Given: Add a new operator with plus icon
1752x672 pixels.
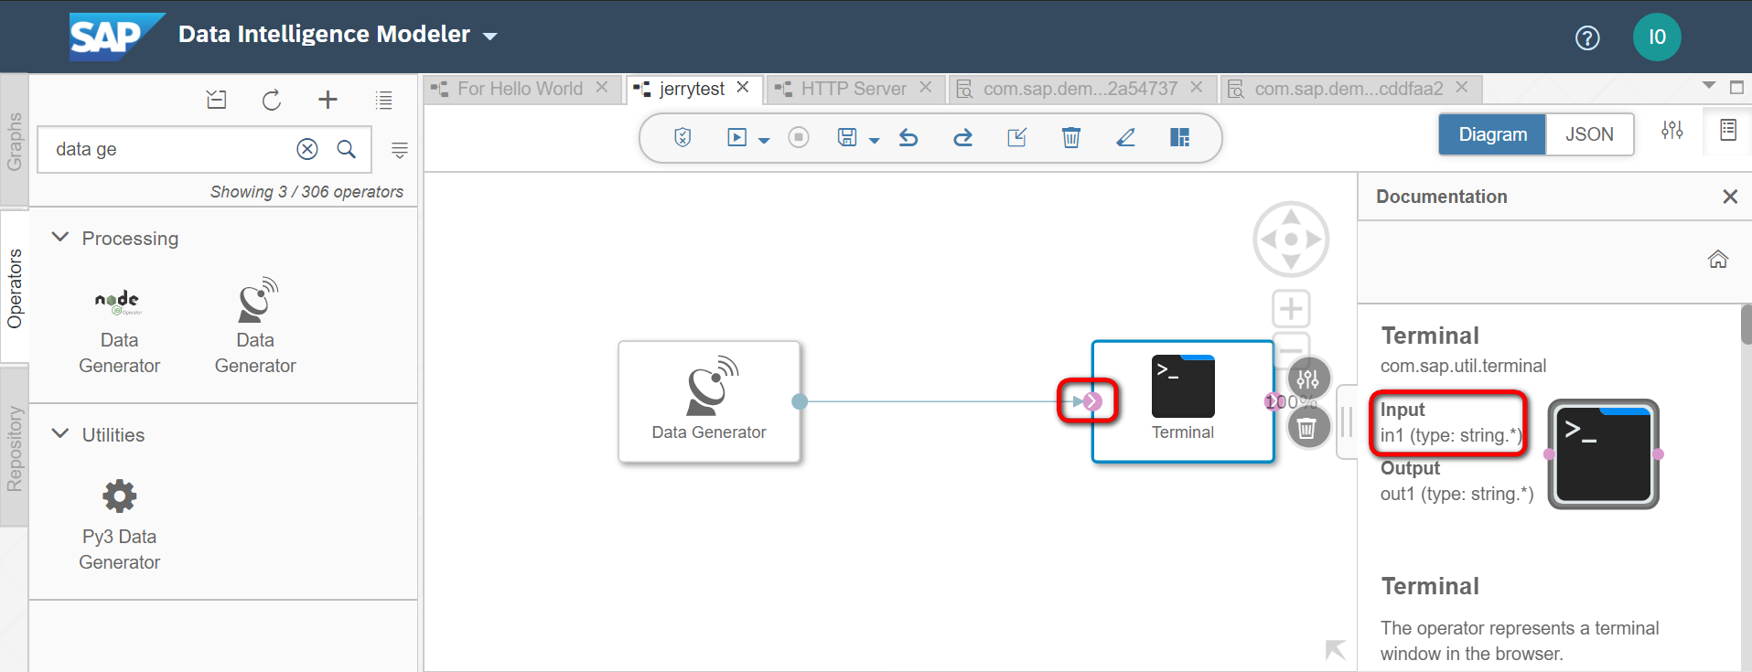Looking at the screenshot, I should tap(328, 100).
